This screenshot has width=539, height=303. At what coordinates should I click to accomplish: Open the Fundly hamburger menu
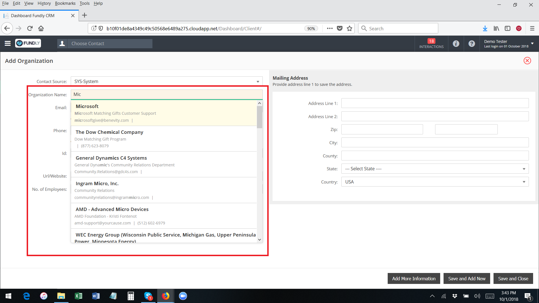pos(8,43)
